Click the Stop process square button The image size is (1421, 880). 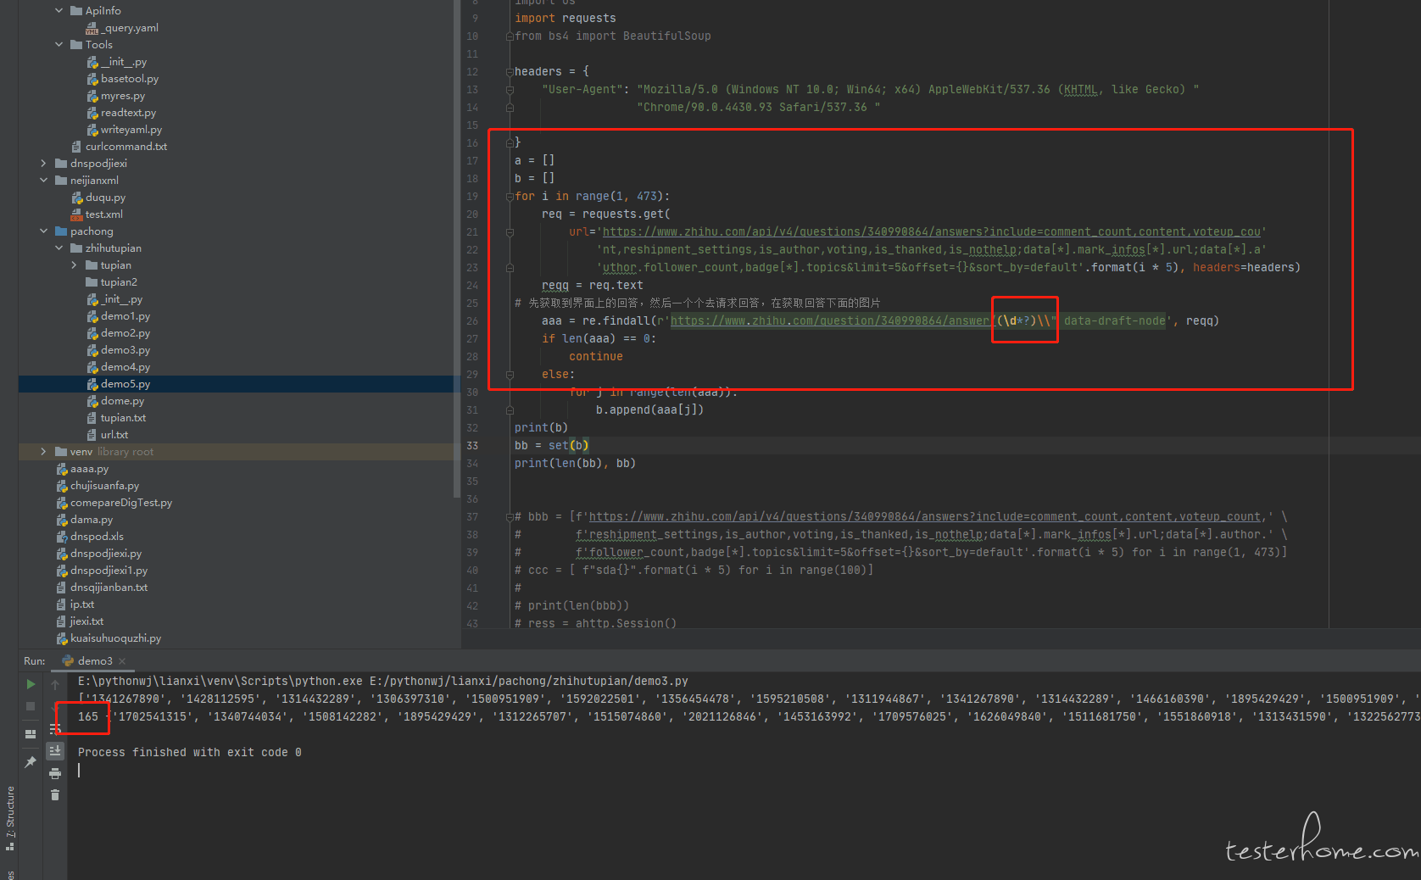[31, 706]
